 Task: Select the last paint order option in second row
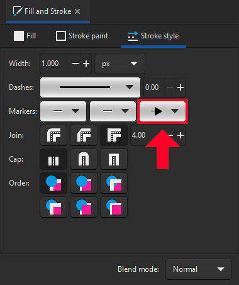[114, 207]
